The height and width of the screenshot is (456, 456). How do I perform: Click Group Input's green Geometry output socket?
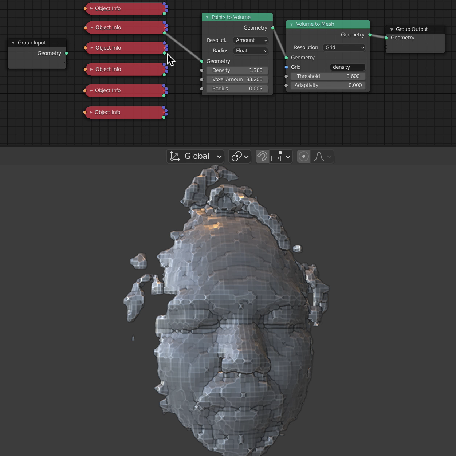click(66, 54)
